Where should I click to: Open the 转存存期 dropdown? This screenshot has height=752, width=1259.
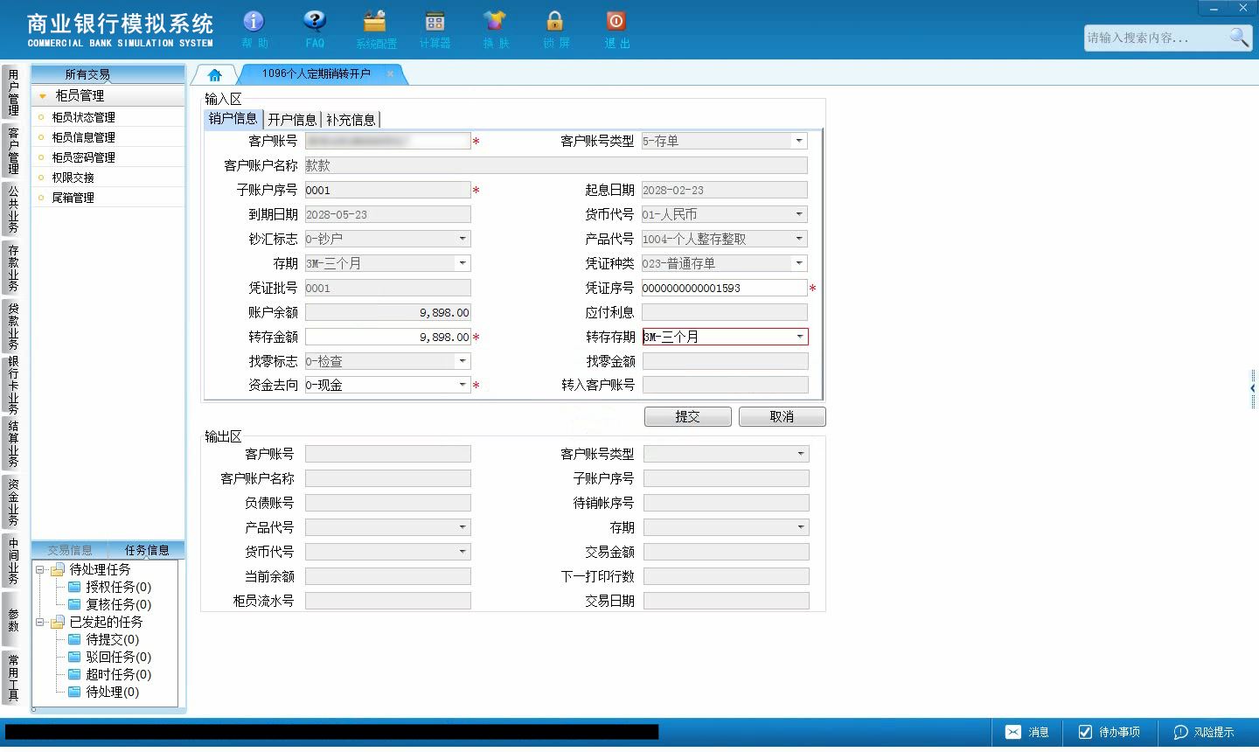pyautogui.click(x=799, y=337)
